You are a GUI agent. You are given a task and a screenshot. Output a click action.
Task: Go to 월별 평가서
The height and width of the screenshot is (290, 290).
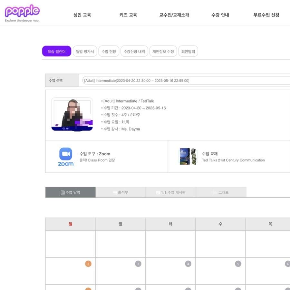coord(85,51)
